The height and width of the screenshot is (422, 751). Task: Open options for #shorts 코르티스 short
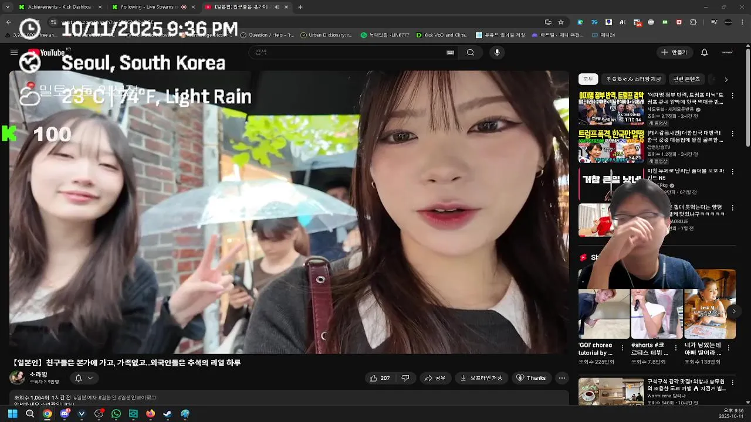tap(676, 347)
